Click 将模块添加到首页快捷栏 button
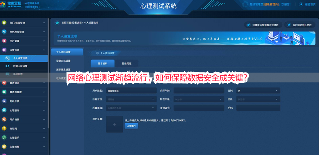The width and height of the screenshot is (319, 155). [x=263, y=25]
